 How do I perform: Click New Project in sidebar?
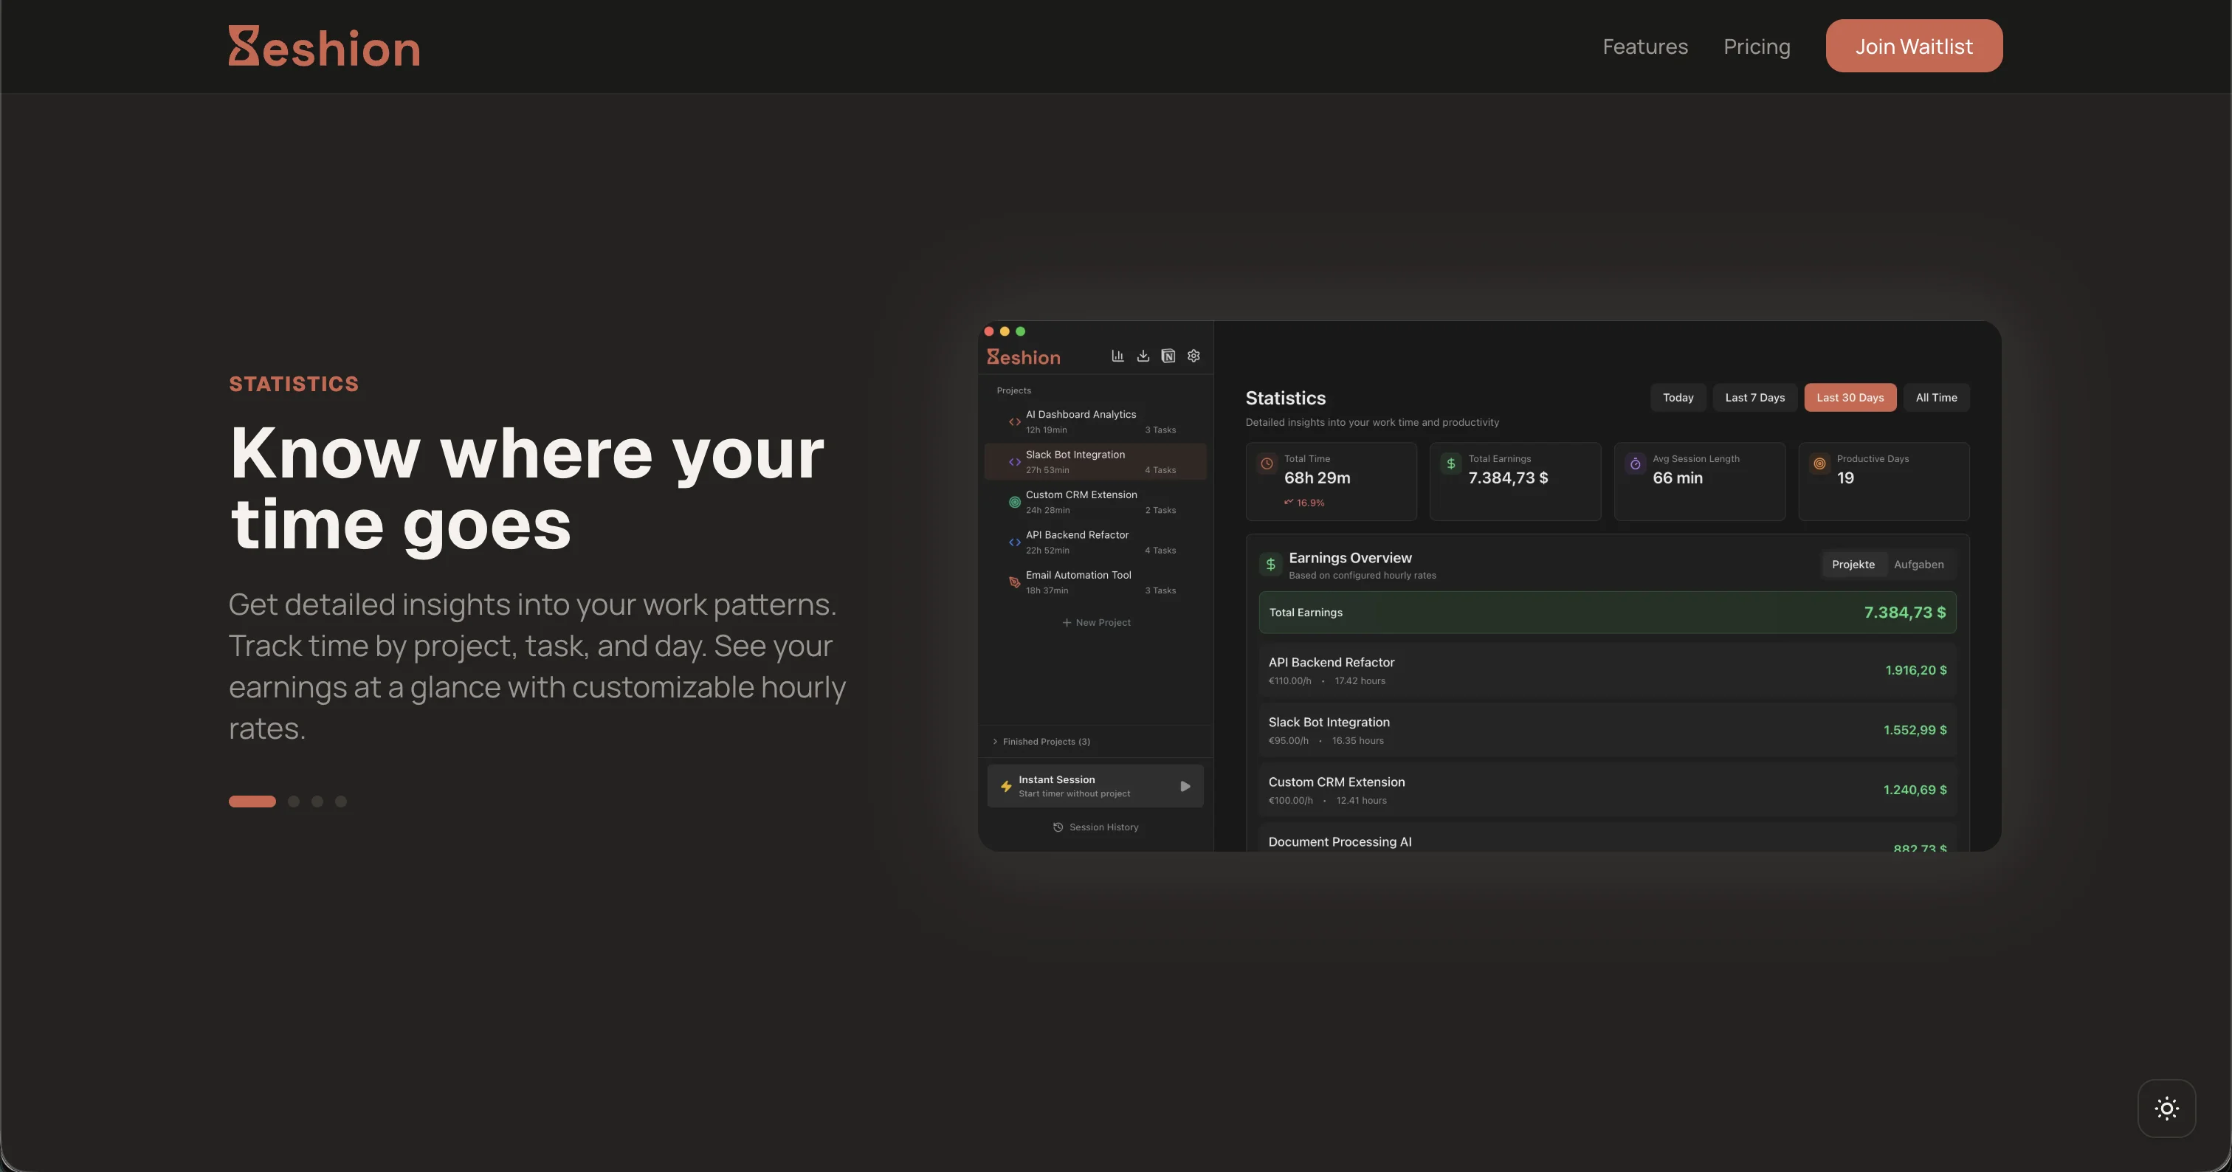coord(1096,623)
